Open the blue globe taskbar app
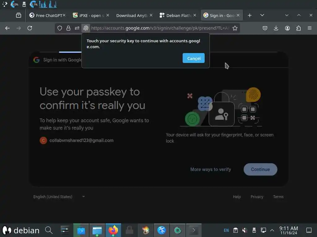317x237 pixels. pos(162,230)
